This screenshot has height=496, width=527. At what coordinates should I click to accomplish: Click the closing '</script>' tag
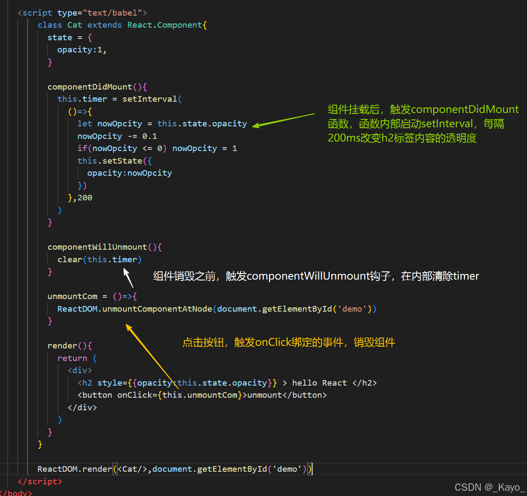coord(40,482)
